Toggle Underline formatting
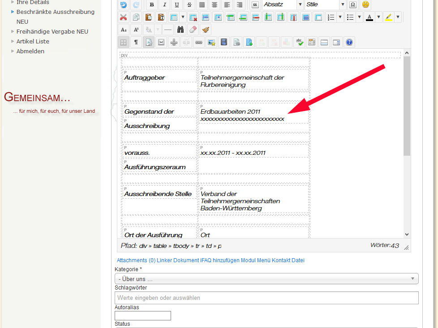The image size is (438, 328). [x=177, y=4]
